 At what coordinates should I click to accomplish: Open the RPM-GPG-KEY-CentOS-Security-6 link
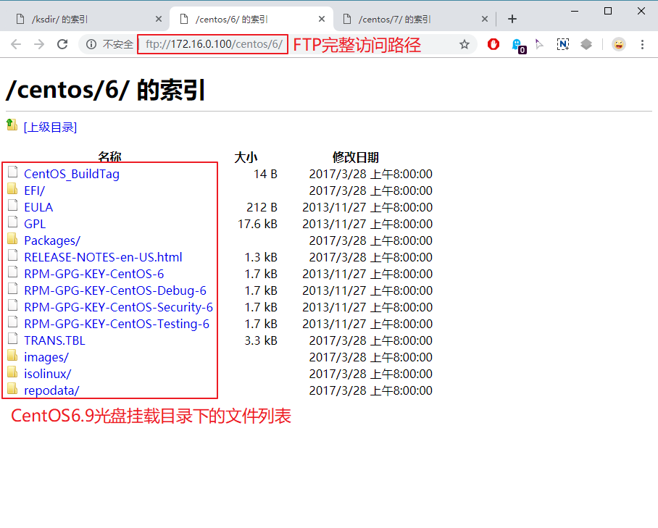118,307
